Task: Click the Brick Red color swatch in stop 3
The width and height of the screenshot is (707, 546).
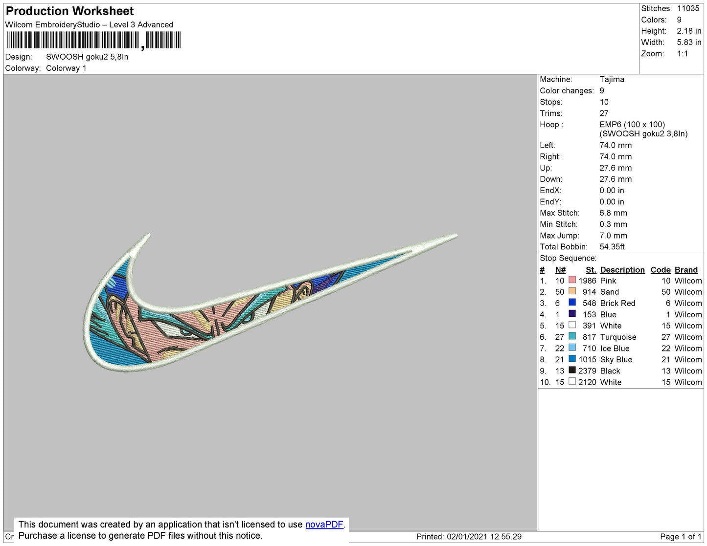Action: click(572, 303)
